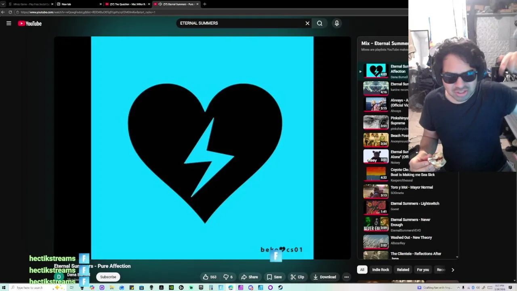Viewport: 517px width, 291px height.
Task: Open 'Toro y Moi - Mayor Normal'
Action: point(412,187)
